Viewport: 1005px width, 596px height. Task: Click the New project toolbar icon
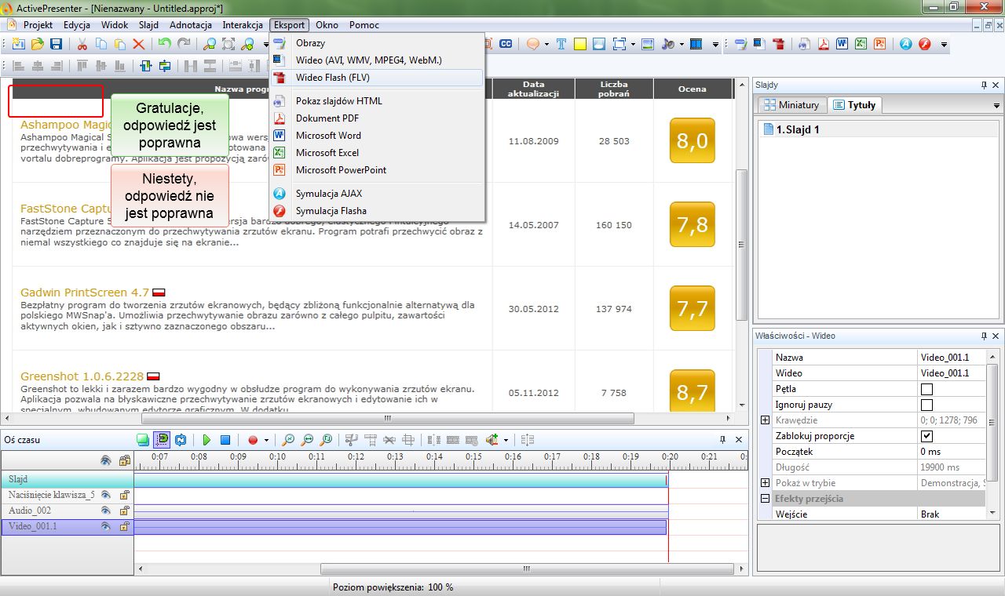click(x=19, y=45)
